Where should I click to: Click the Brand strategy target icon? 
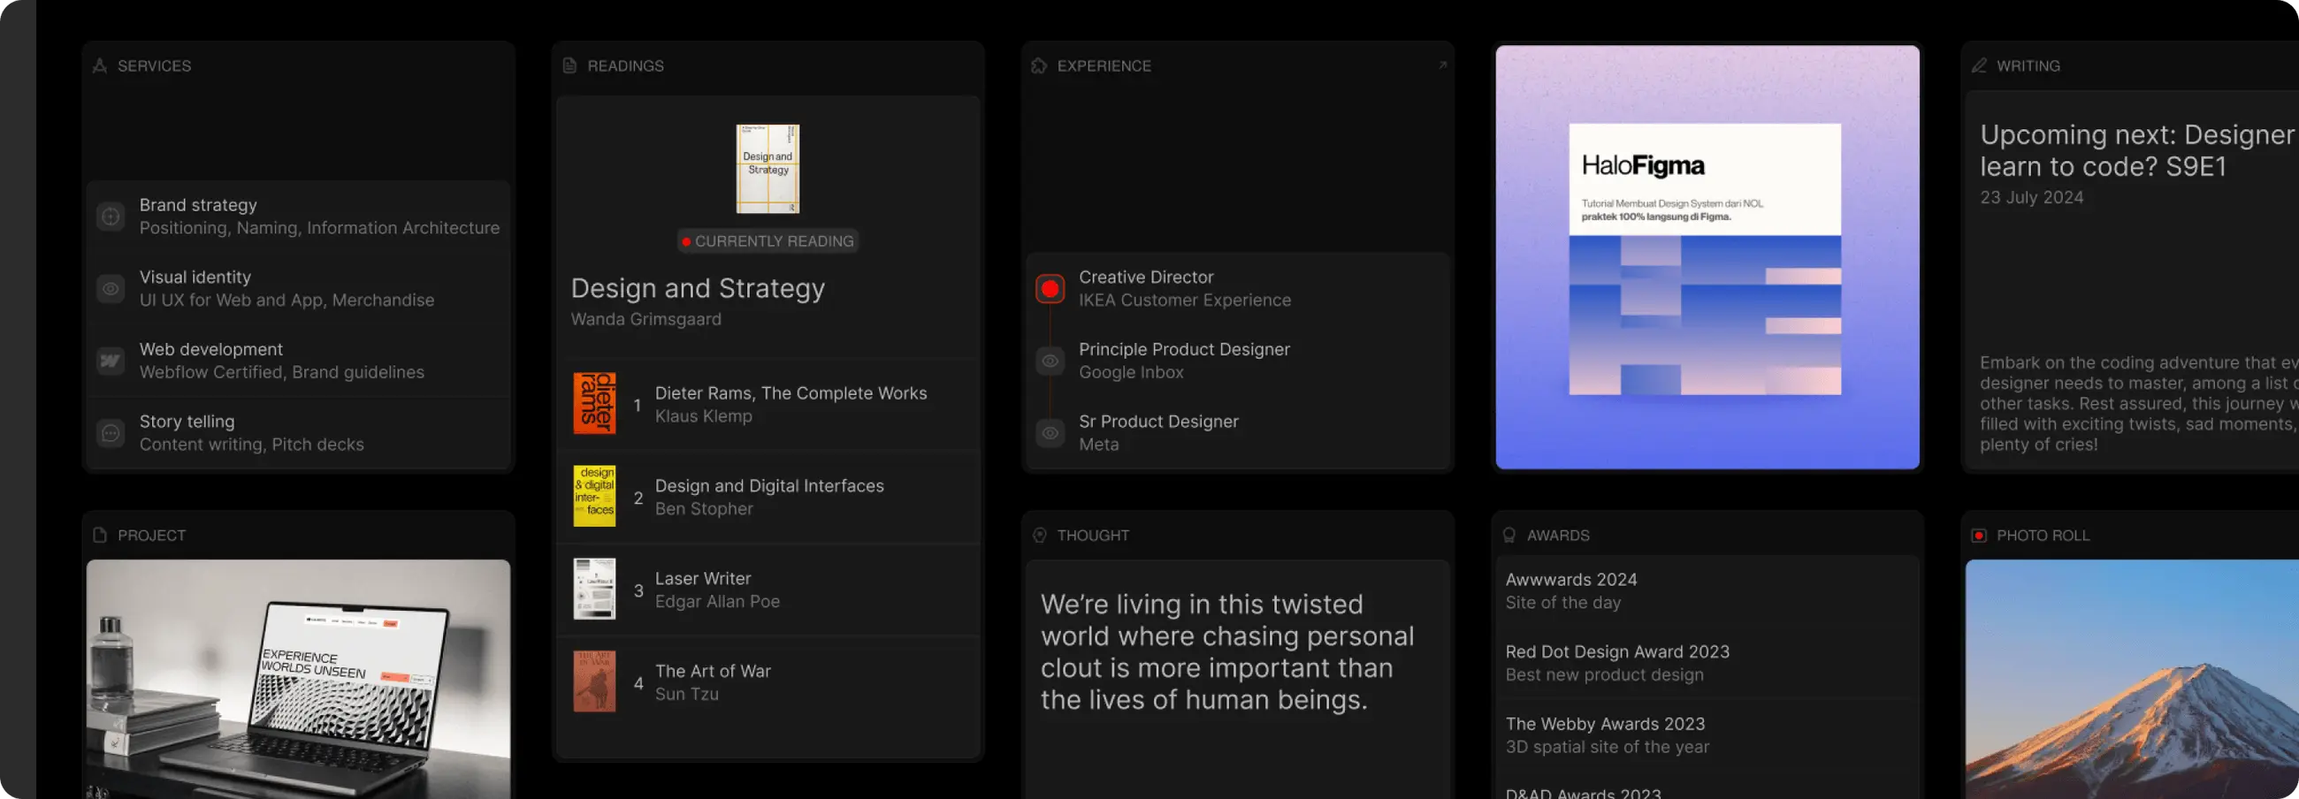tap(111, 217)
